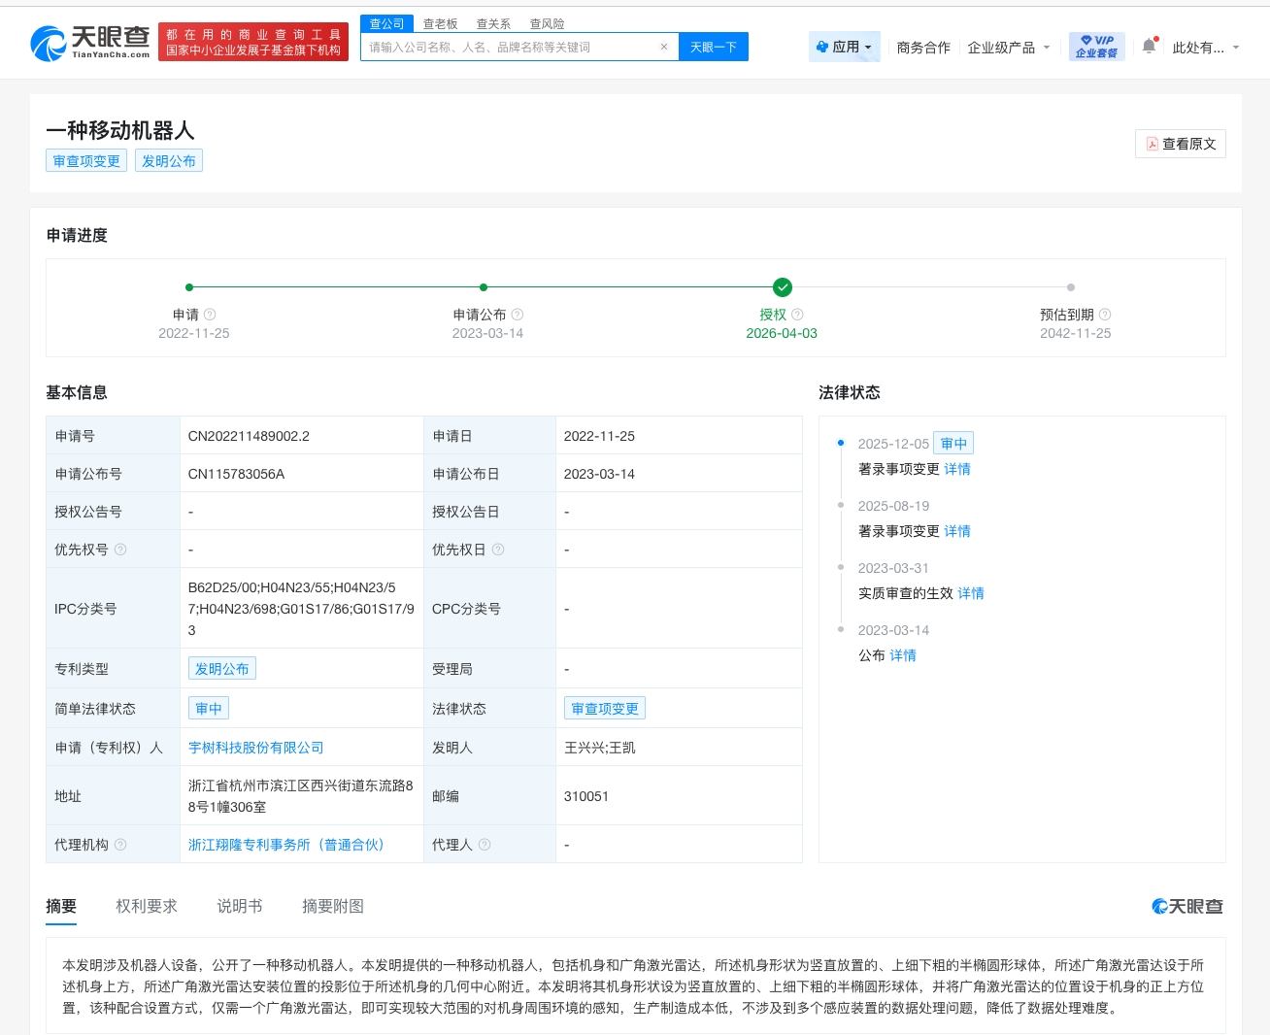Click the Tianyancha watermark icon above abstract
The image size is (1270, 1035).
pyautogui.click(x=1159, y=906)
